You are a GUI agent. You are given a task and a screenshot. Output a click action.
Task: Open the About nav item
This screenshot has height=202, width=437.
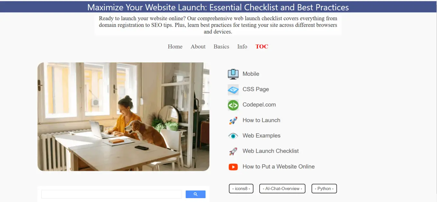pos(198,46)
